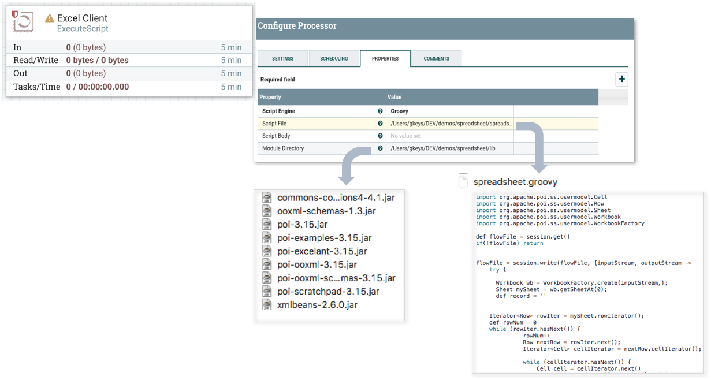Edit the Module Directory path value
This screenshot has width=711, height=380.
click(x=449, y=148)
